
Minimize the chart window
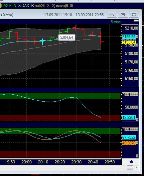(112, 15)
